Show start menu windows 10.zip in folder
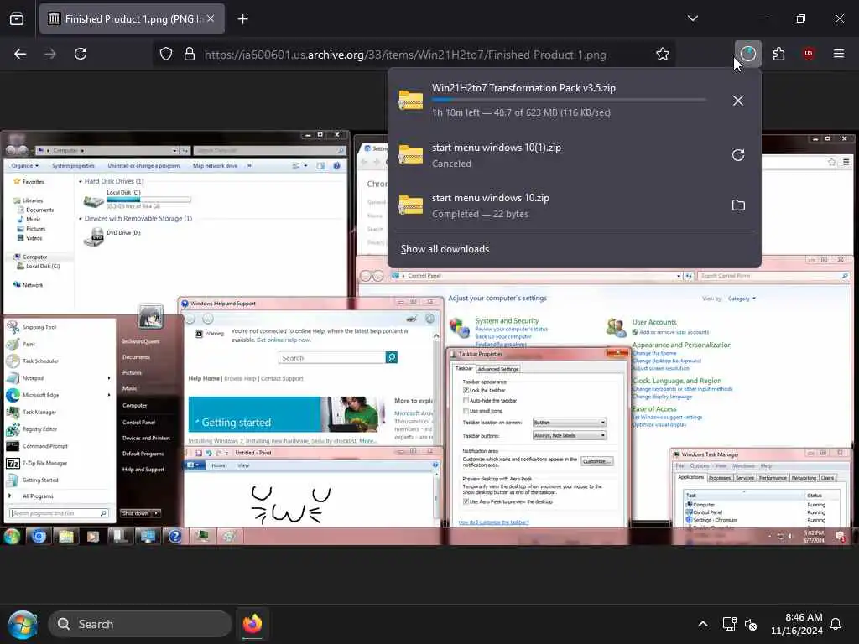 pyautogui.click(x=738, y=205)
